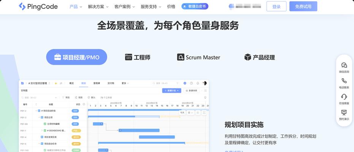The height and width of the screenshot is (152, 354).
Task: Click the user avatar in the demo header
Action: (x=205, y=83)
